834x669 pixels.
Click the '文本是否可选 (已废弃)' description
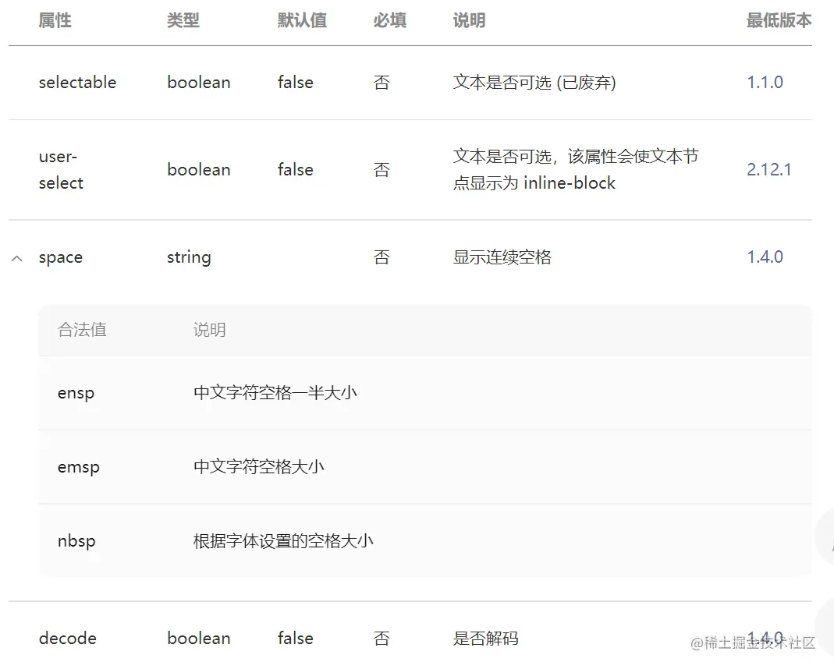(534, 83)
